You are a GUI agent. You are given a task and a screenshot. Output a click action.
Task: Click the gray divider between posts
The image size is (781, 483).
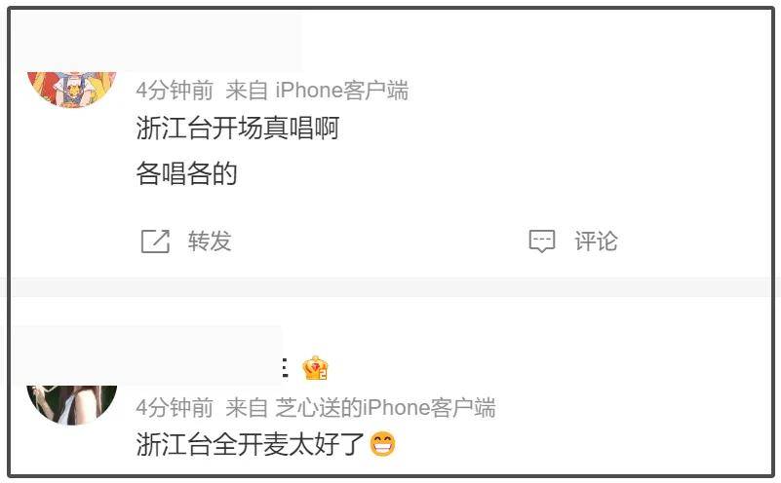[390, 287]
